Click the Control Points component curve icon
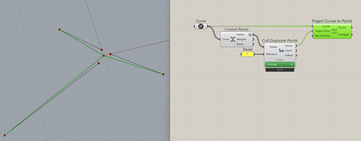The height and width of the screenshot is (141, 361). click(233, 39)
